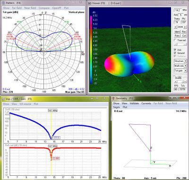
Task: Click the FPS value field
Action: click(x=176, y=89)
